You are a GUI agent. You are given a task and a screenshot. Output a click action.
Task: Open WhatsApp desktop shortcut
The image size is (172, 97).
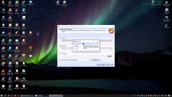10,56
